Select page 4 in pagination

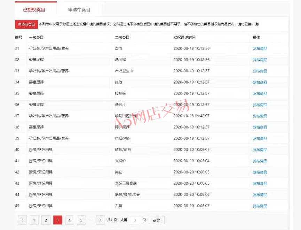[70, 220]
